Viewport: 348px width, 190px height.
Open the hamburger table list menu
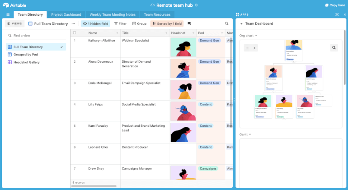click(8, 14)
